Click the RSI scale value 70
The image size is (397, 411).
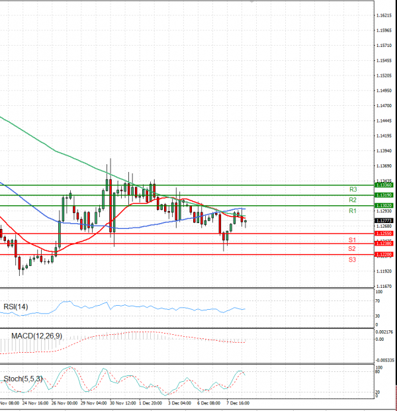pyautogui.click(x=378, y=301)
